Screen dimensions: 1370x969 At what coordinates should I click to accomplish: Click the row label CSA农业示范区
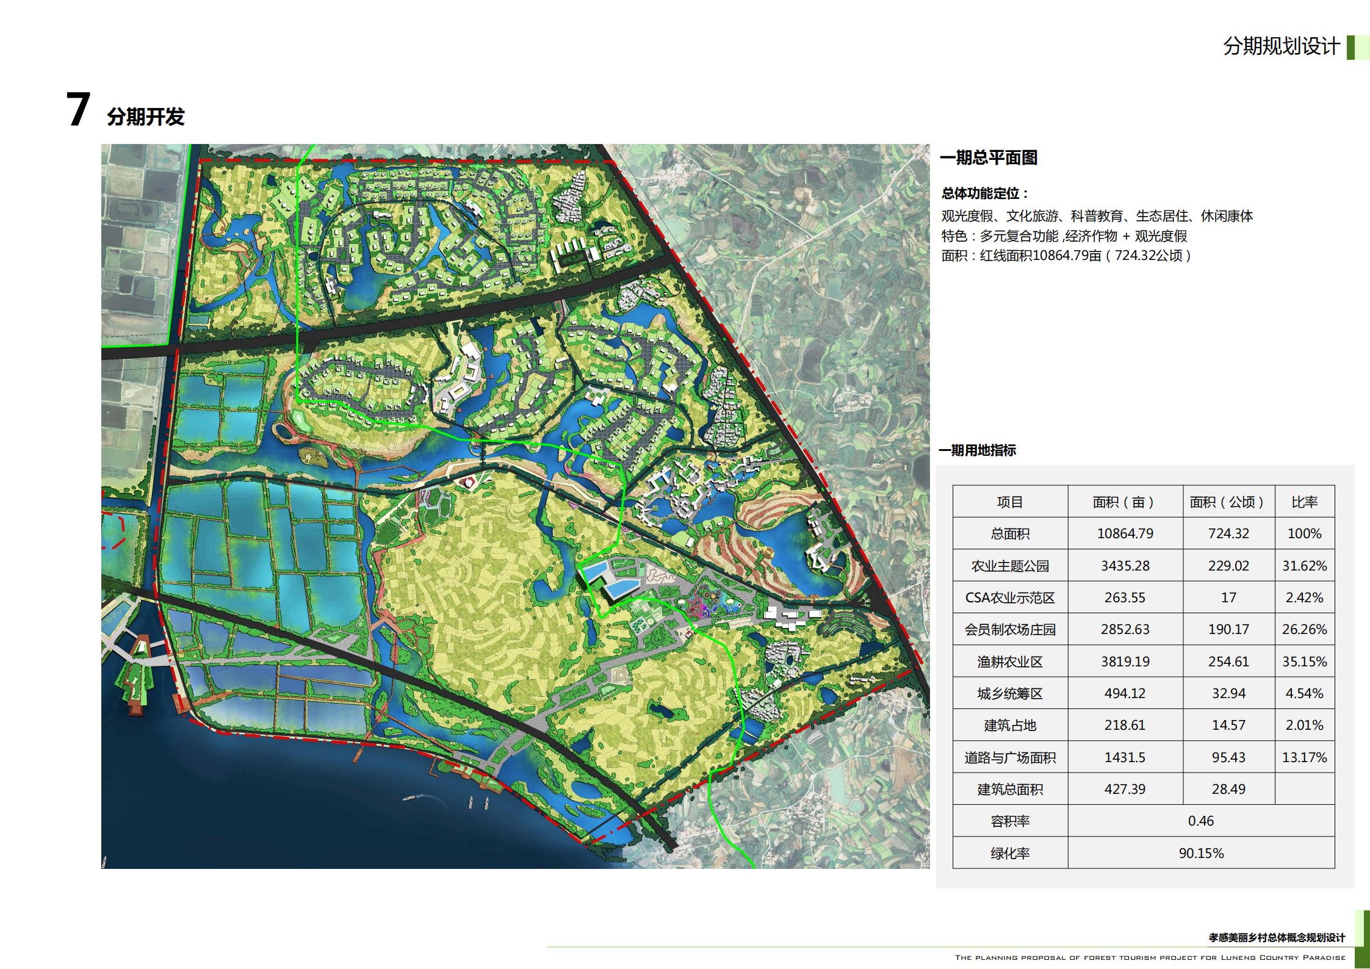coord(1010,598)
